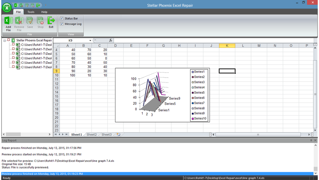This screenshot has width=319, height=180.
Task: Click the Name Box field showing K9
Action: [70, 41]
